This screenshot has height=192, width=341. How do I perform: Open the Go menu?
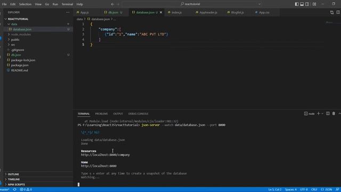coord(47,4)
